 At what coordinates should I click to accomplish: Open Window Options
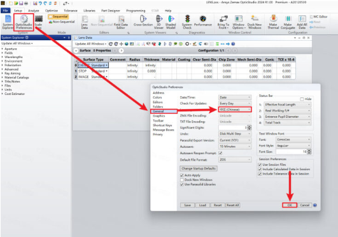(x=239, y=22)
